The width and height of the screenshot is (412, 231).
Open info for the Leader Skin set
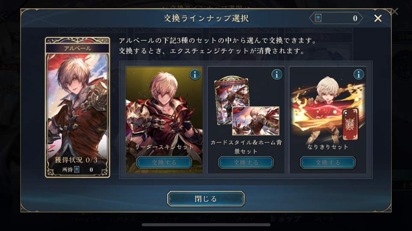[x=195, y=75]
